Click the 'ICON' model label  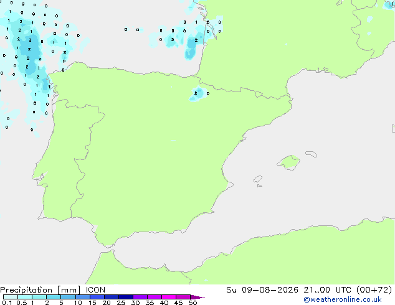(x=95, y=290)
